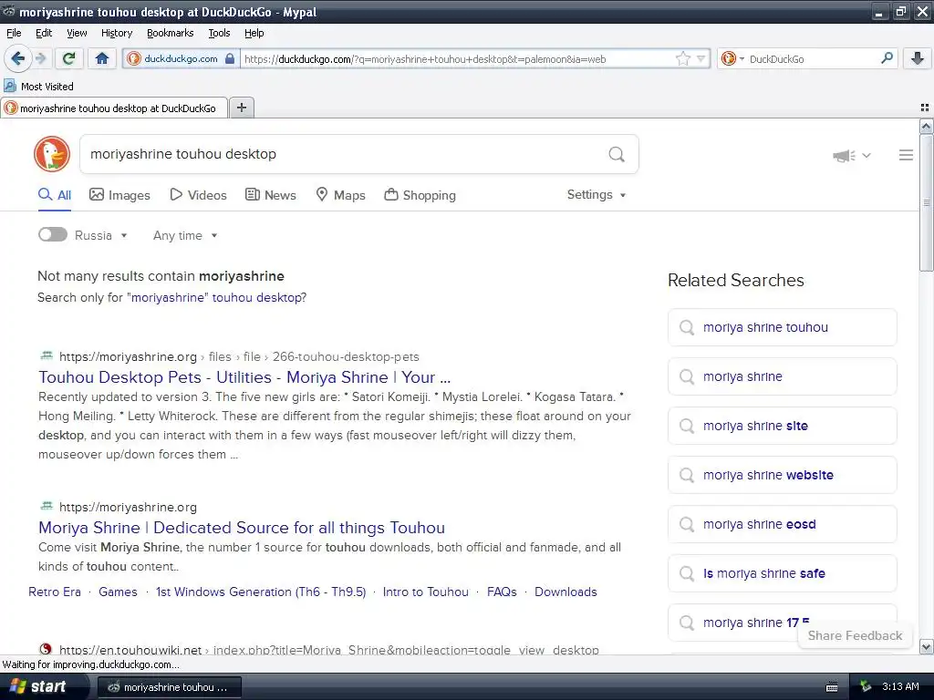The image size is (934, 700).
Task: Click the touhouwiki favicon in third result
Action: 46,649
